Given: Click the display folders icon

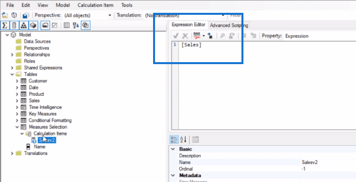Looking at the screenshot, I should pos(45,26).
